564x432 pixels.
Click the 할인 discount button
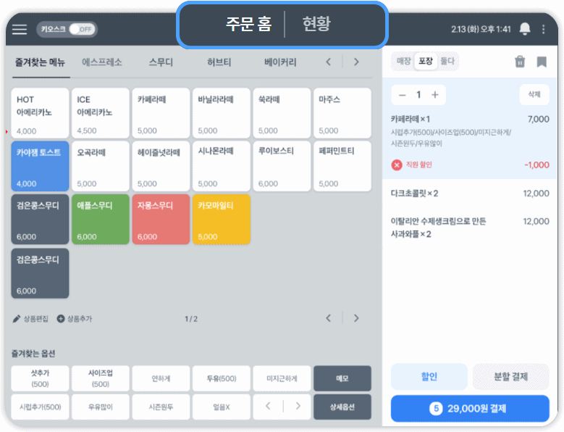(429, 377)
